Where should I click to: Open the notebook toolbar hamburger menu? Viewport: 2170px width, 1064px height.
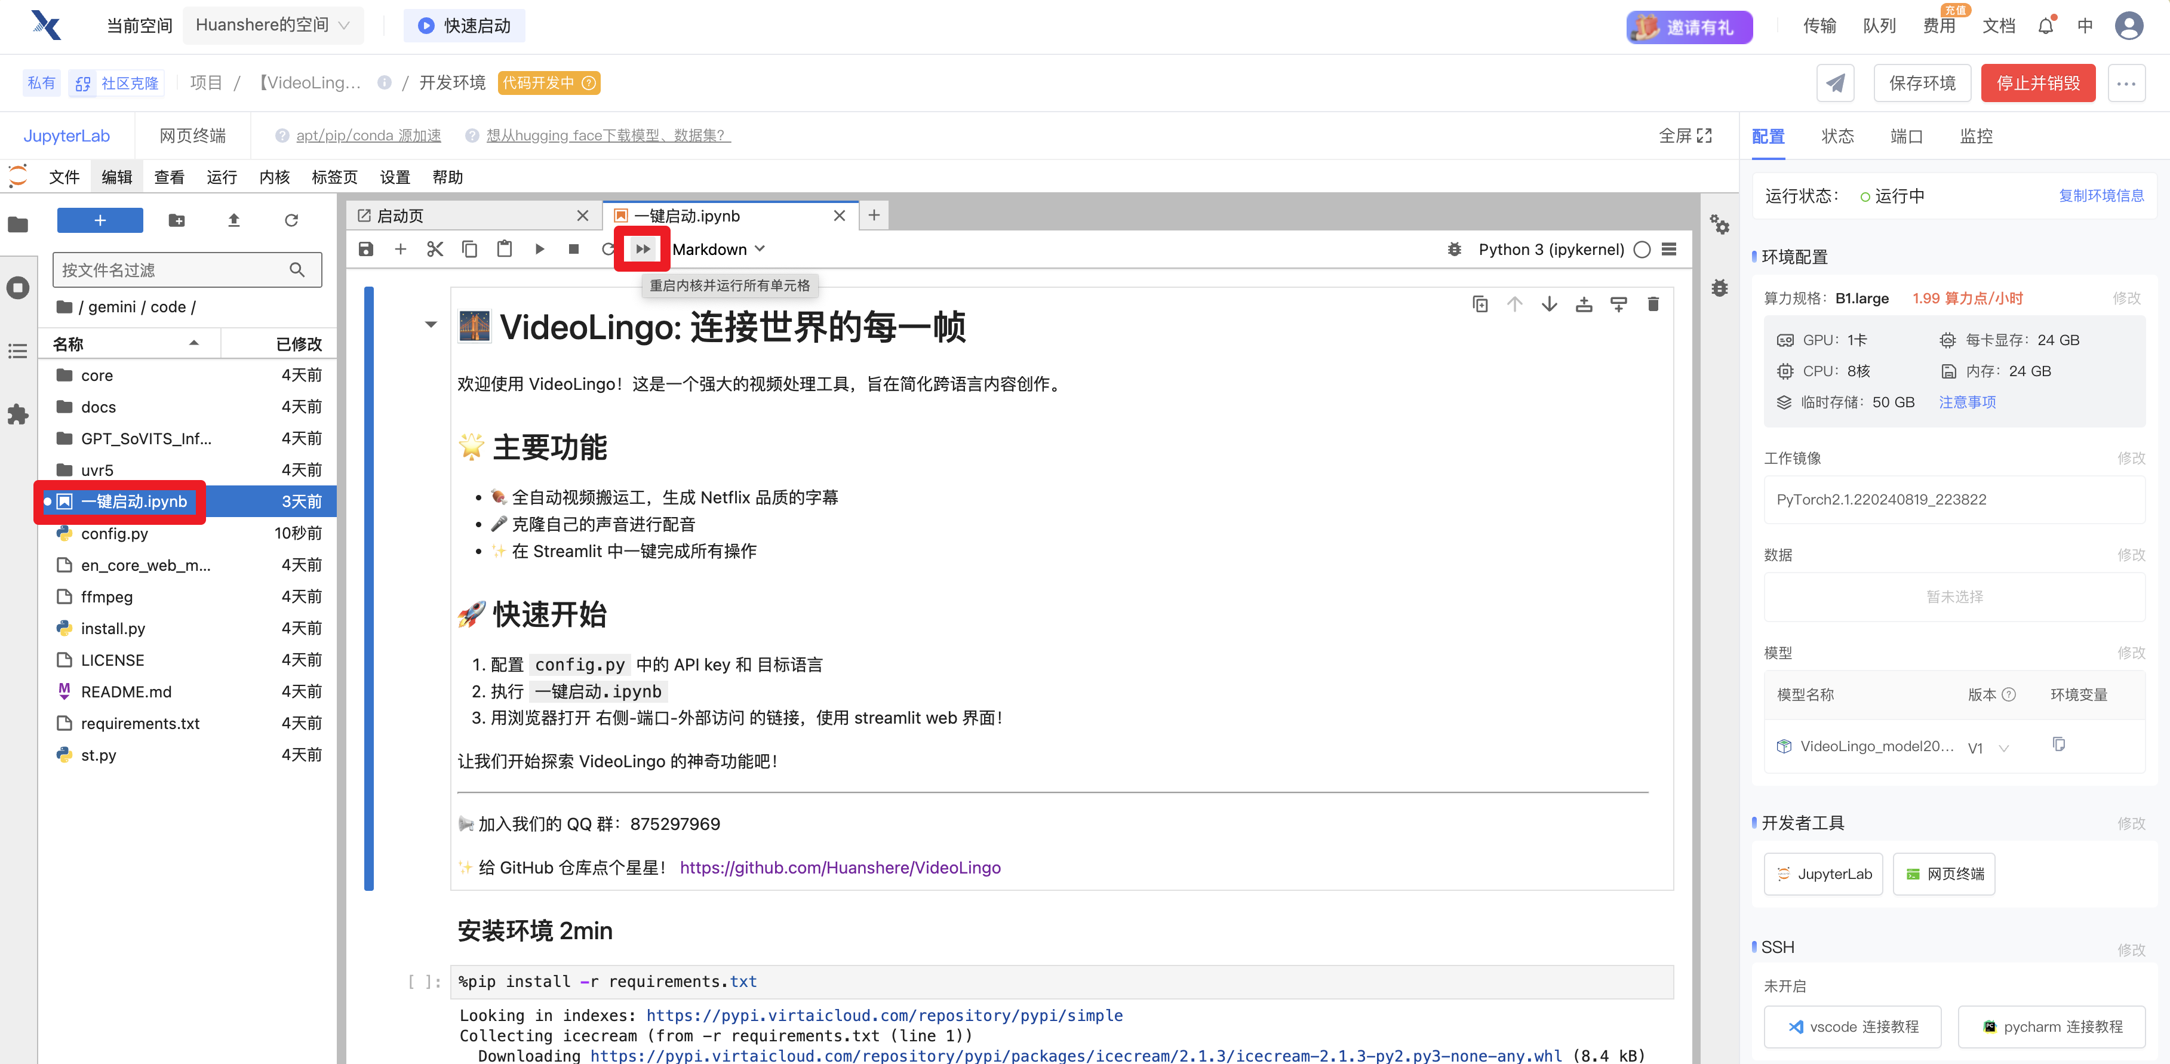[x=1669, y=250]
